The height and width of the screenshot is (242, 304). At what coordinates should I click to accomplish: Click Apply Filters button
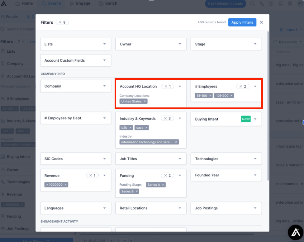(242, 22)
